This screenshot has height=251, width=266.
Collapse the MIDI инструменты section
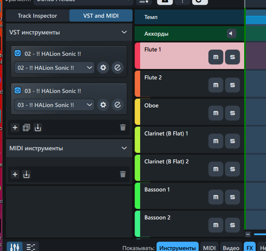pos(124,148)
